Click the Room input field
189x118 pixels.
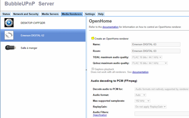click(156, 51)
